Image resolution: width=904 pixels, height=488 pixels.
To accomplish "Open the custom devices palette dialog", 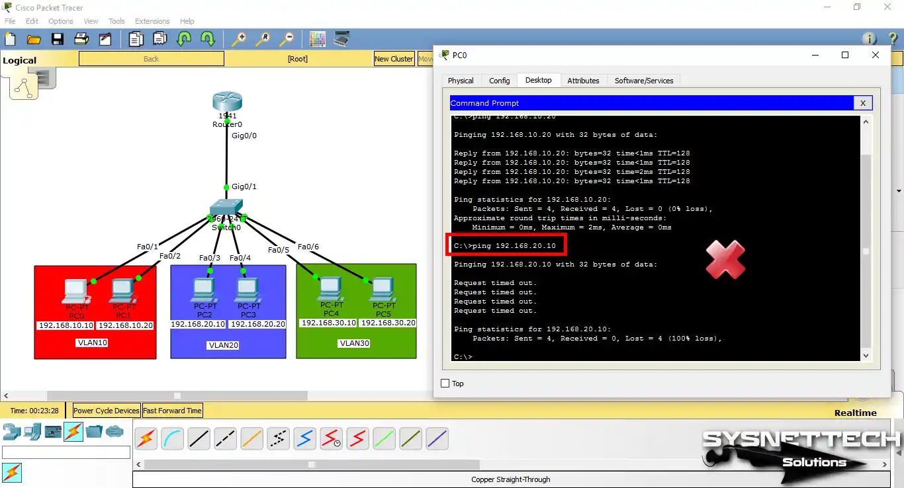I will tap(340, 39).
